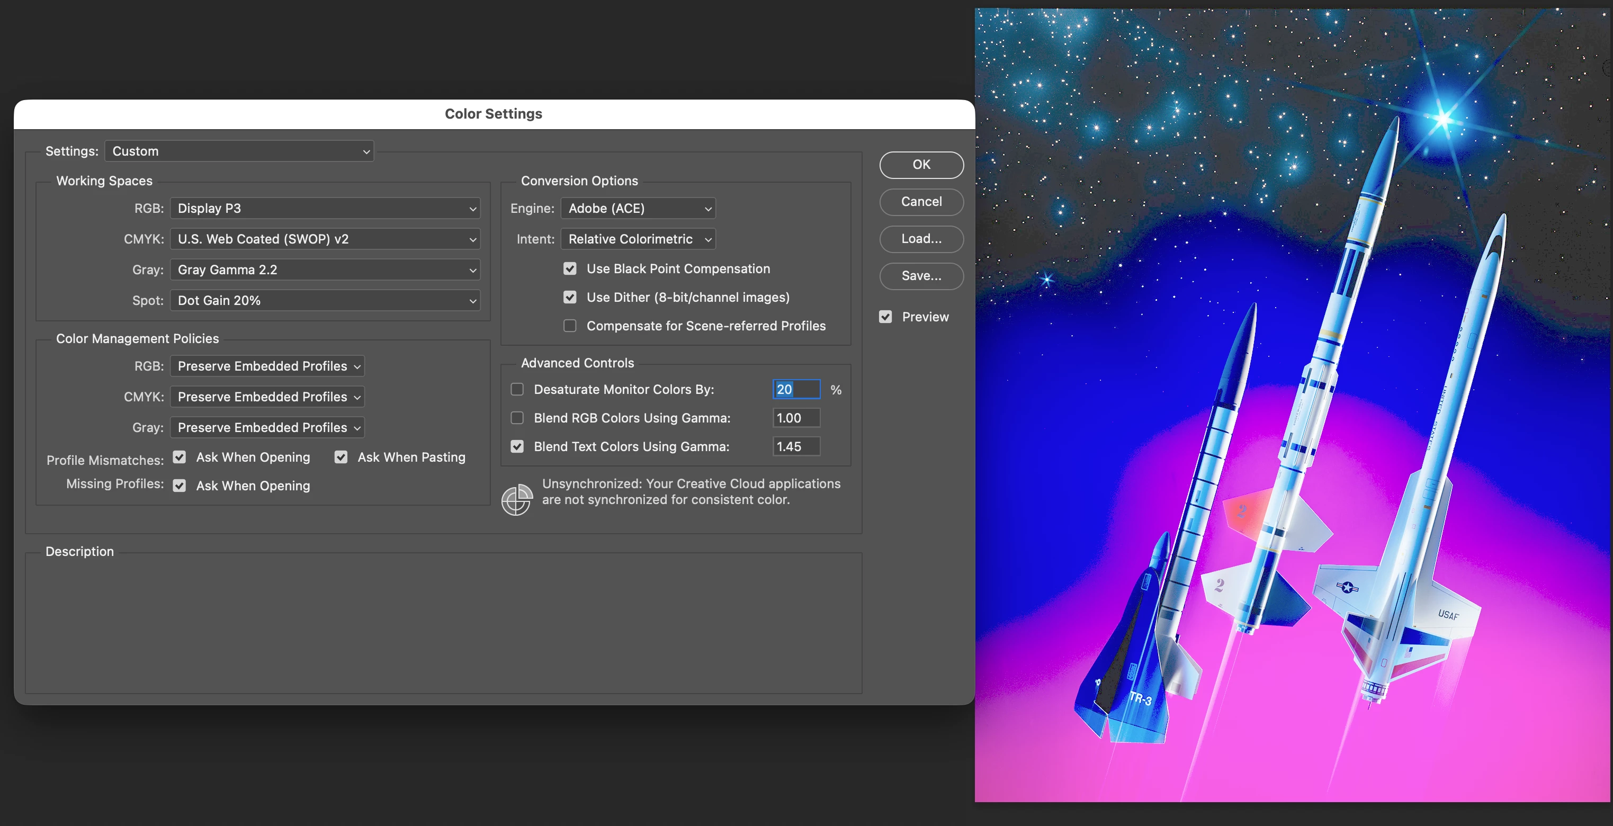Click the Profile Mismatches label
Viewport: 1613px width, 826px height.
(105, 460)
